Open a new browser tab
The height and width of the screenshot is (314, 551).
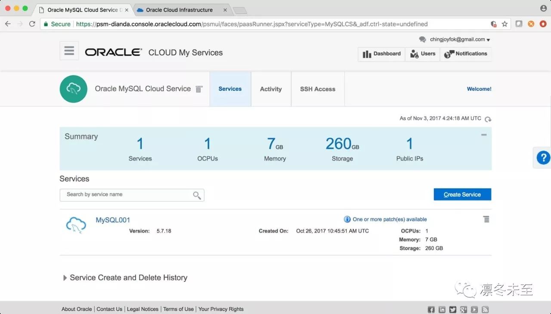click(x=239, y=10)
